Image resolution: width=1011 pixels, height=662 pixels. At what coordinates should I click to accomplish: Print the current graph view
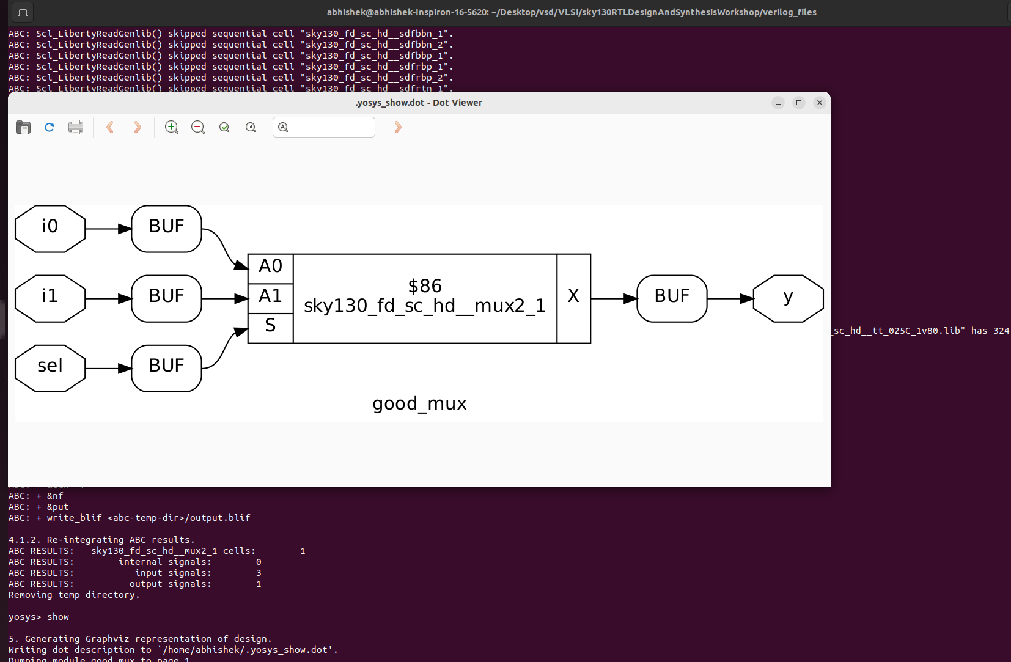(76, 127)
